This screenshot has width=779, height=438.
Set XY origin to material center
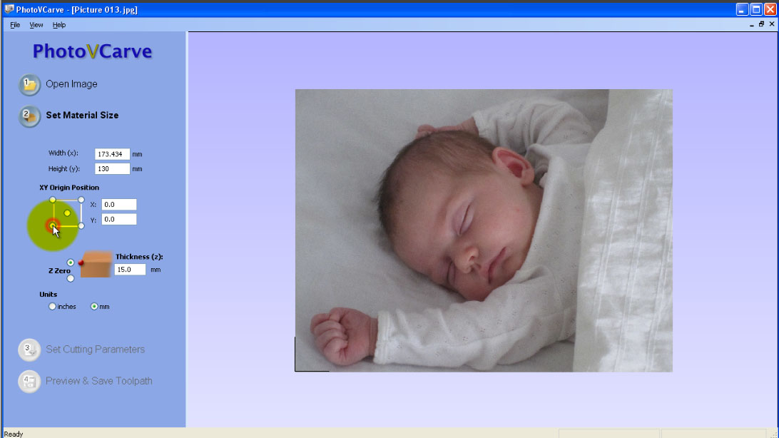(x=67, y=213)
